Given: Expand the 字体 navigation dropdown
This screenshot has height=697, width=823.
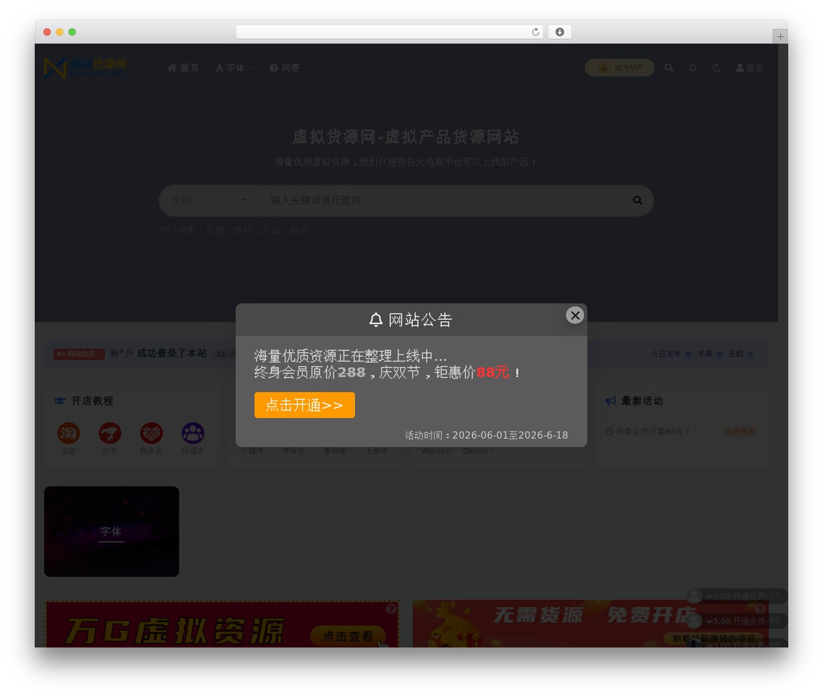Looking at the screenshot, I should coord(234,68).
